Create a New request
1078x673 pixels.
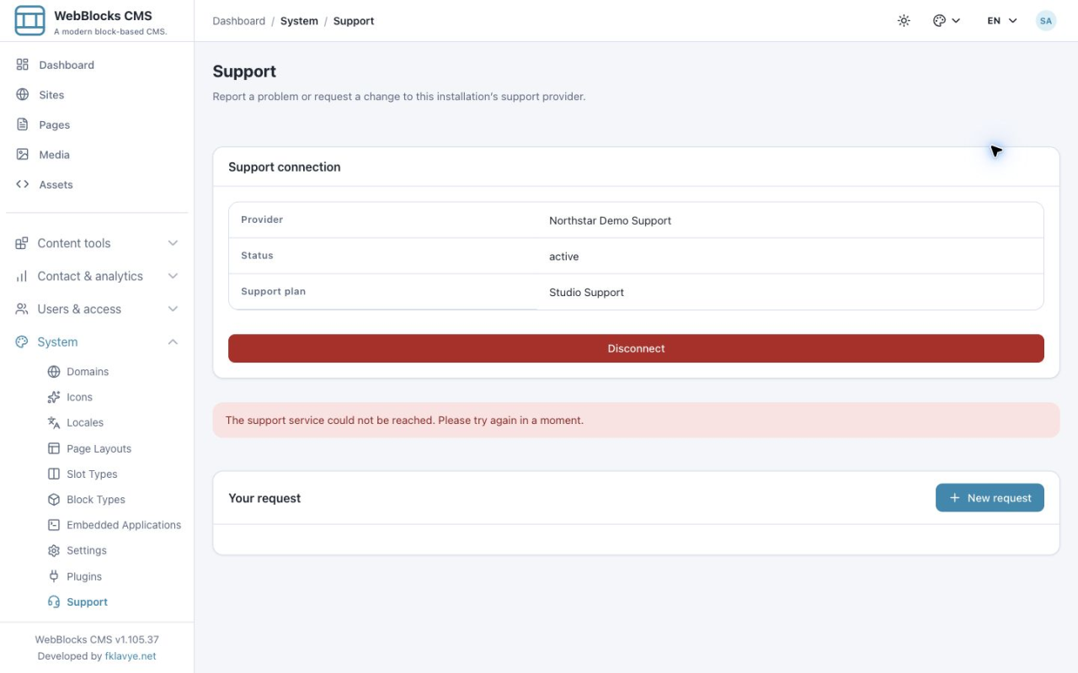990,498
